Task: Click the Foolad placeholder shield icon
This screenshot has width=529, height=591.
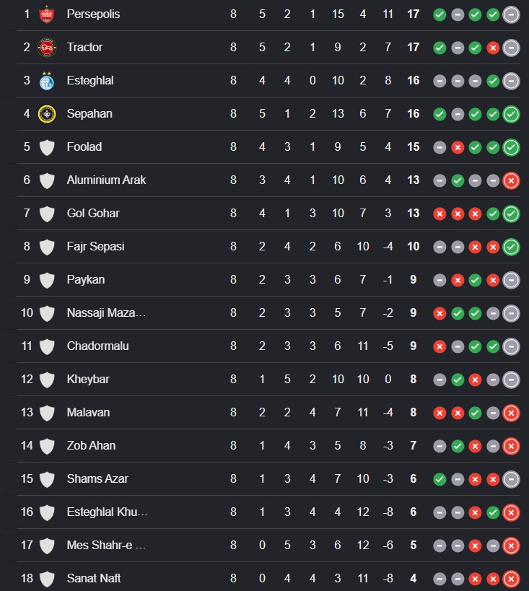Action: pyautogui.click(x=47, y=147)
